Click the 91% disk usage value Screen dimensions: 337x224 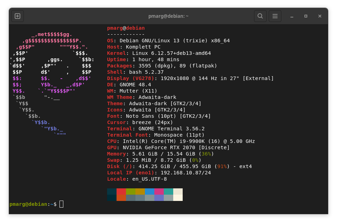[222, 166]
